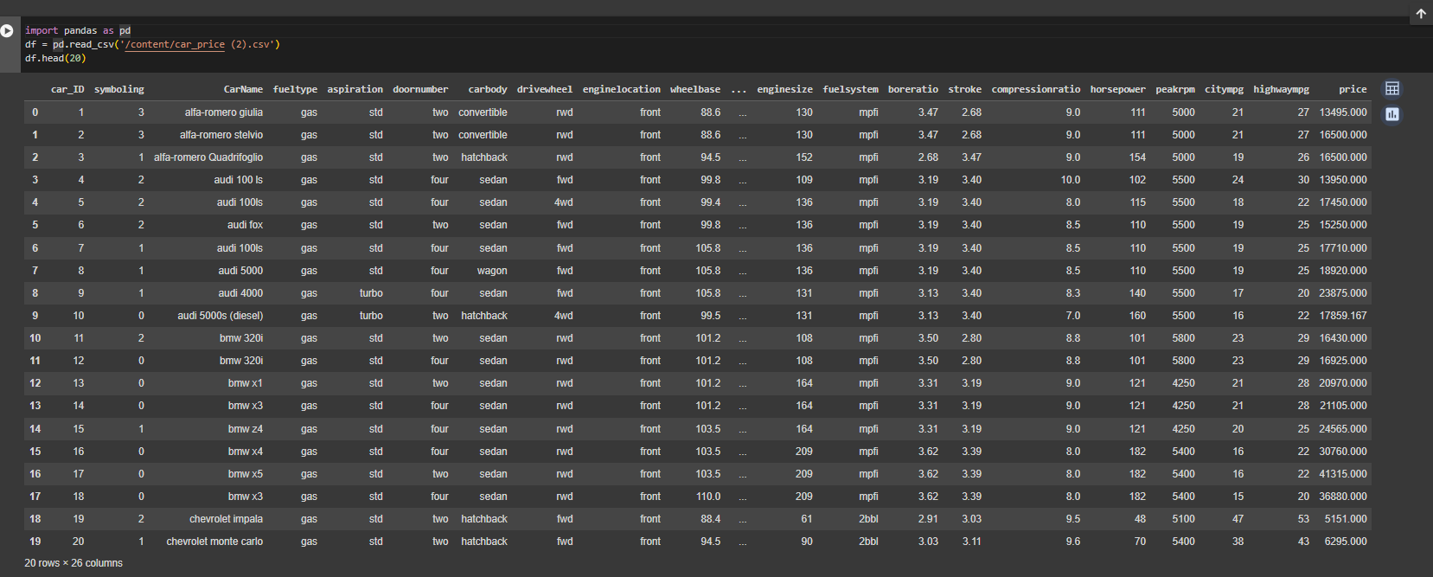Click price value 20970.000
Screen dimensions: 1433x577
point(1343,383)
